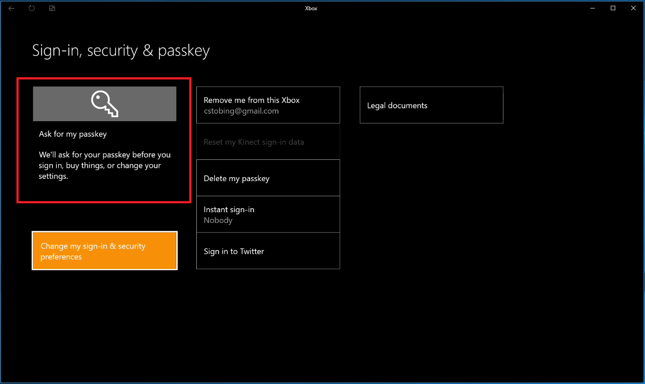Choose Remove me from this Xbox
The image size is (645, 384).
(268, 105)
